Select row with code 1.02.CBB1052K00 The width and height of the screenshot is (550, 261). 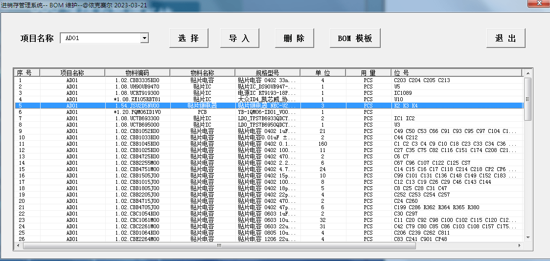(x=269, y=131)
